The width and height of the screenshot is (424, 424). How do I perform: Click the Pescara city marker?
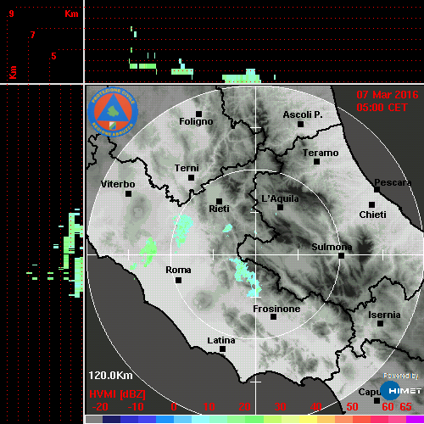pos(377,189)
